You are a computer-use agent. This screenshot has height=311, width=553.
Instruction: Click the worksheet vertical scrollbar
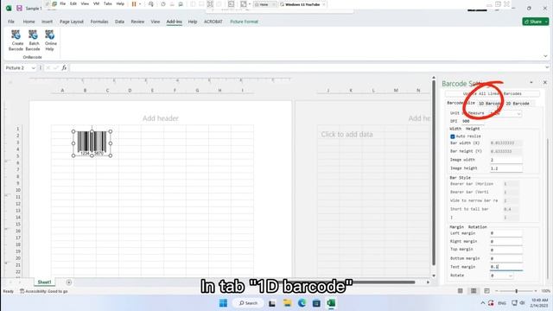434,173
